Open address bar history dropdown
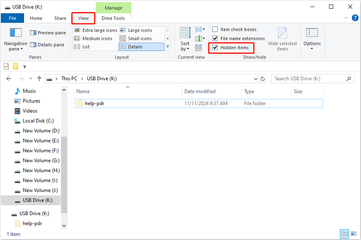The image size is (361, 240). point(255,79)
